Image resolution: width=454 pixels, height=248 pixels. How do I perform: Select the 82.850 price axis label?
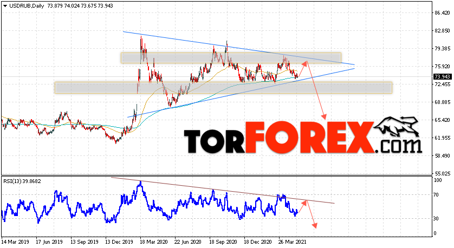pyautogui.click(x=443, y=31)
